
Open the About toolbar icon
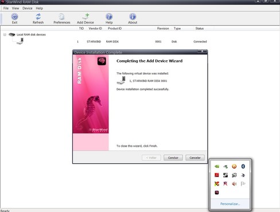133,19
